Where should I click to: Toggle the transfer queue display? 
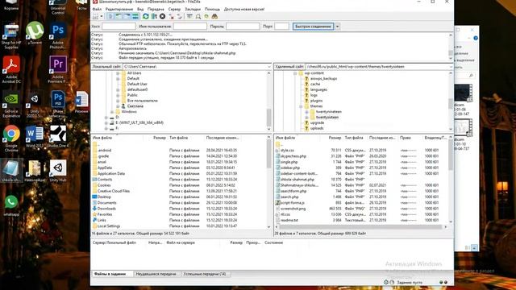click(x=135, y=16)
